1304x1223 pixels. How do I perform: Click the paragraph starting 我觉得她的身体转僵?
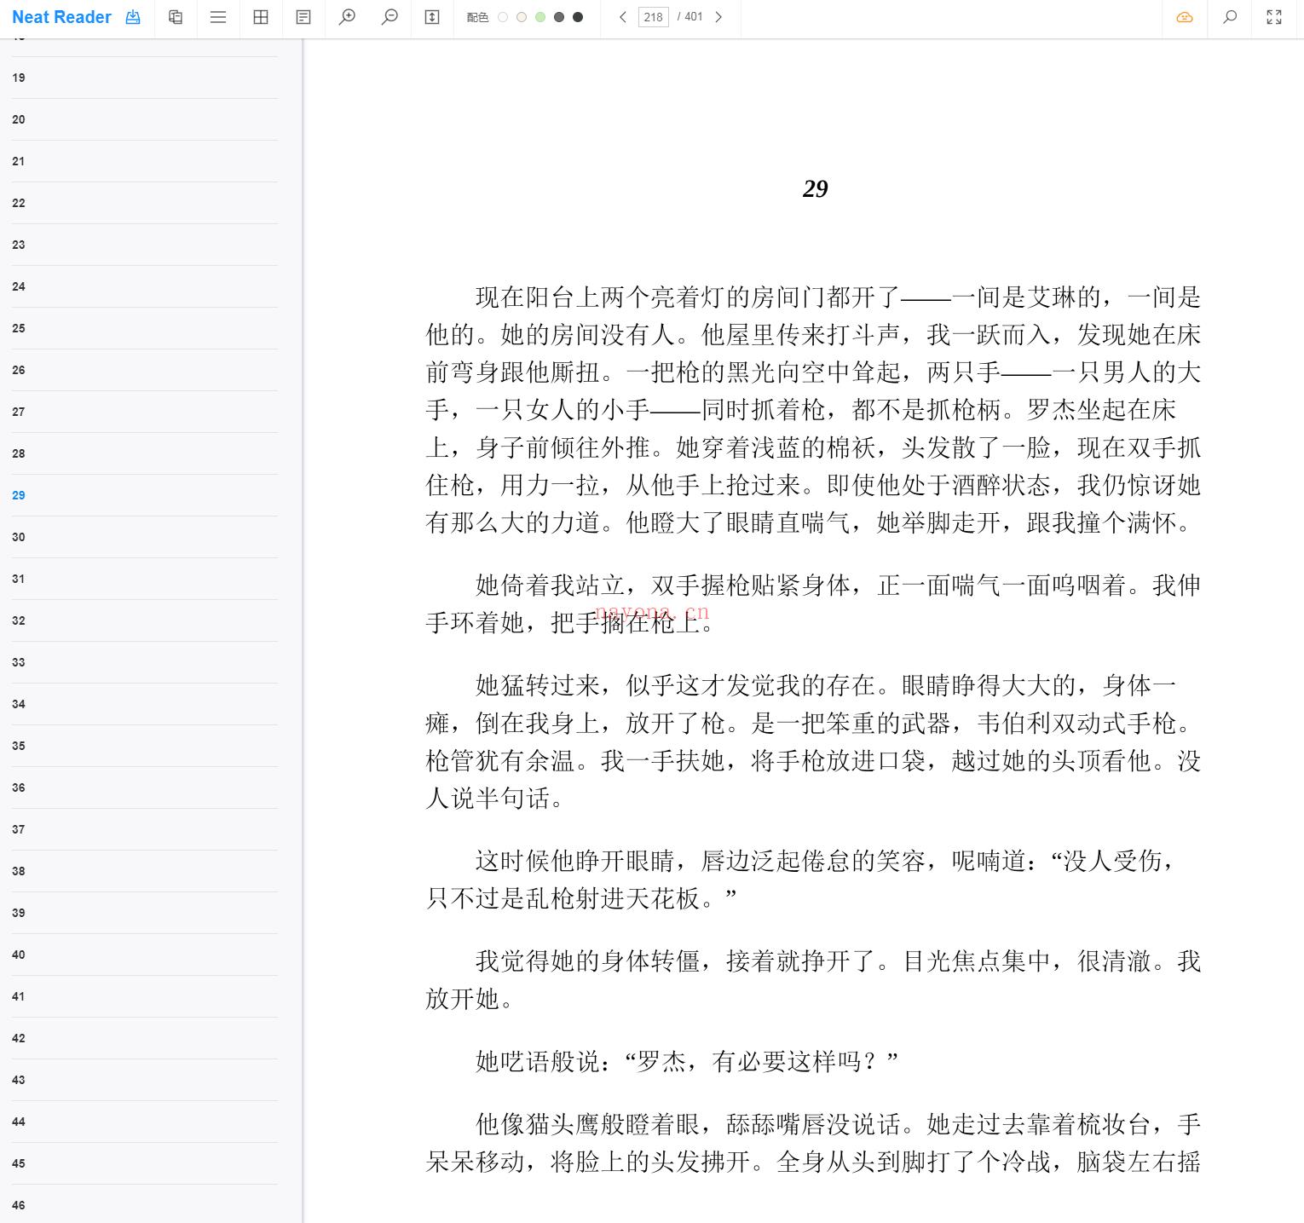tap(814, 979)
